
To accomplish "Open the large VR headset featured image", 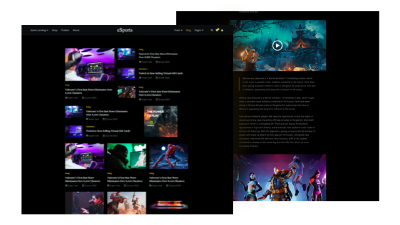I will tap(90, 64).
